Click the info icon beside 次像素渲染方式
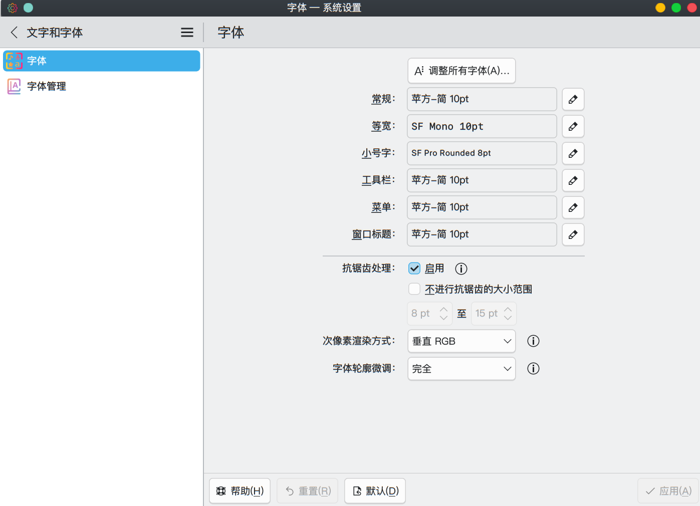The height and width of the screenshot is (506, 700). click(x=533, y=341)
